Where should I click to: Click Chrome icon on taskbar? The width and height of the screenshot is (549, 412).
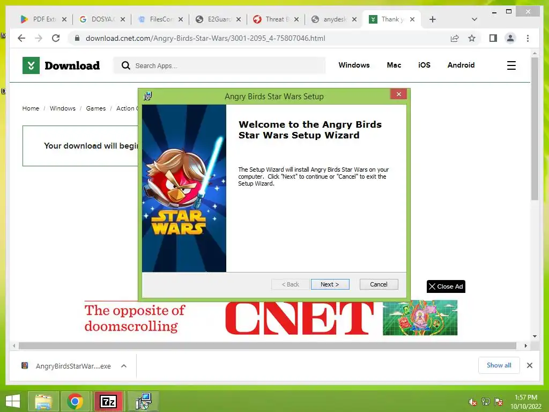[75, 401]
